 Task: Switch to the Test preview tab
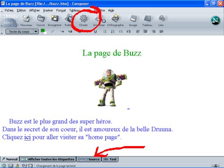(x=110, y=159)
